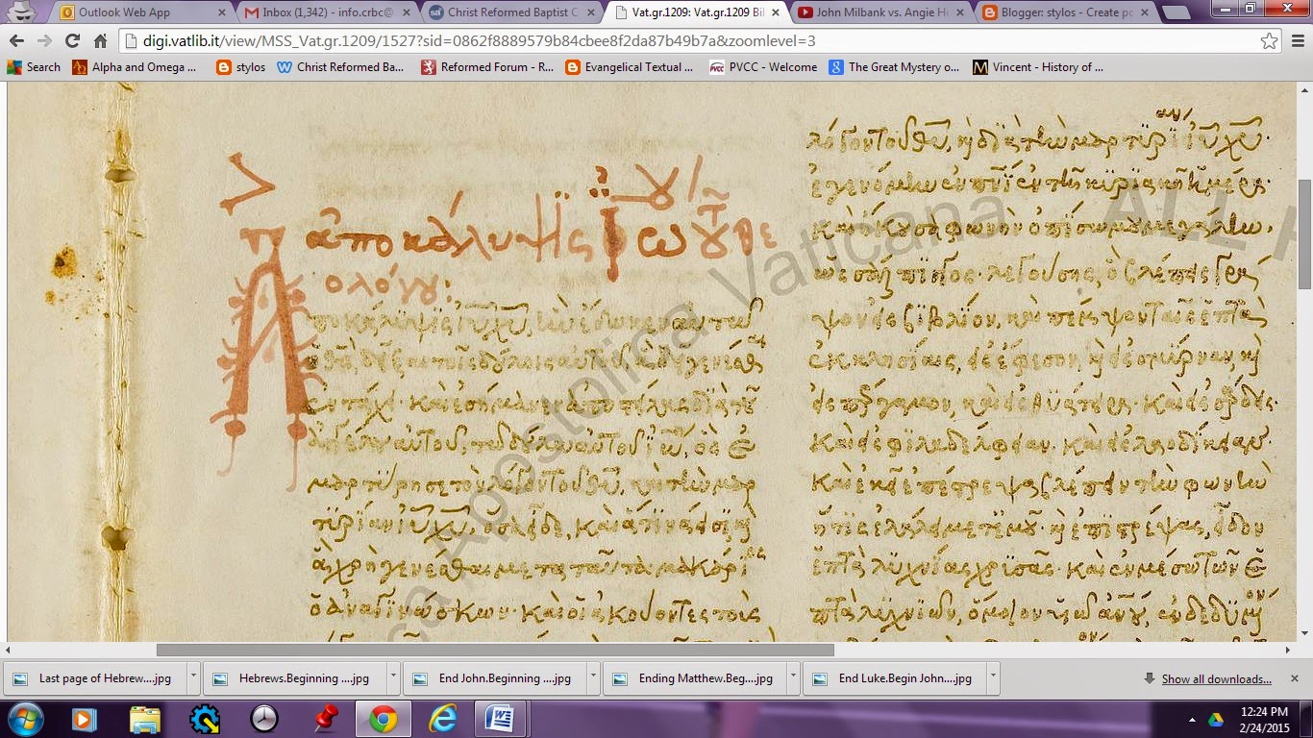Open Evangelical Textual bookmark
The height and width of the screenshot is (738, 1313).
[x=629, y=67]
